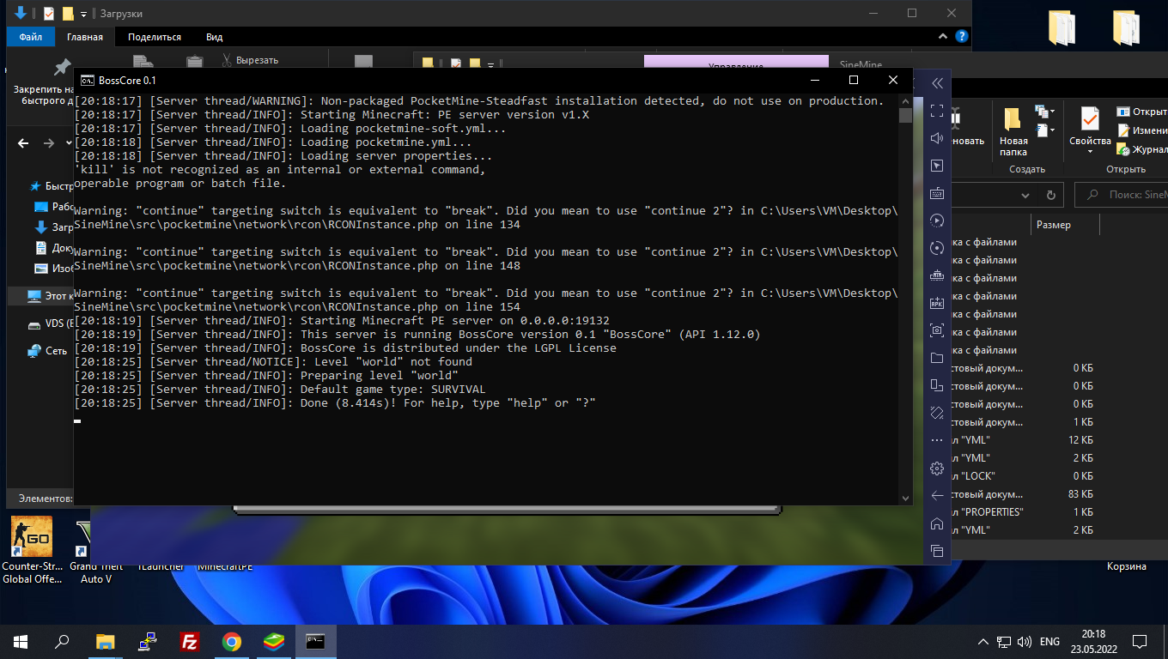Open taskbar search
The height and width of the screenshot is (659, 1168).
pos(62,641)
